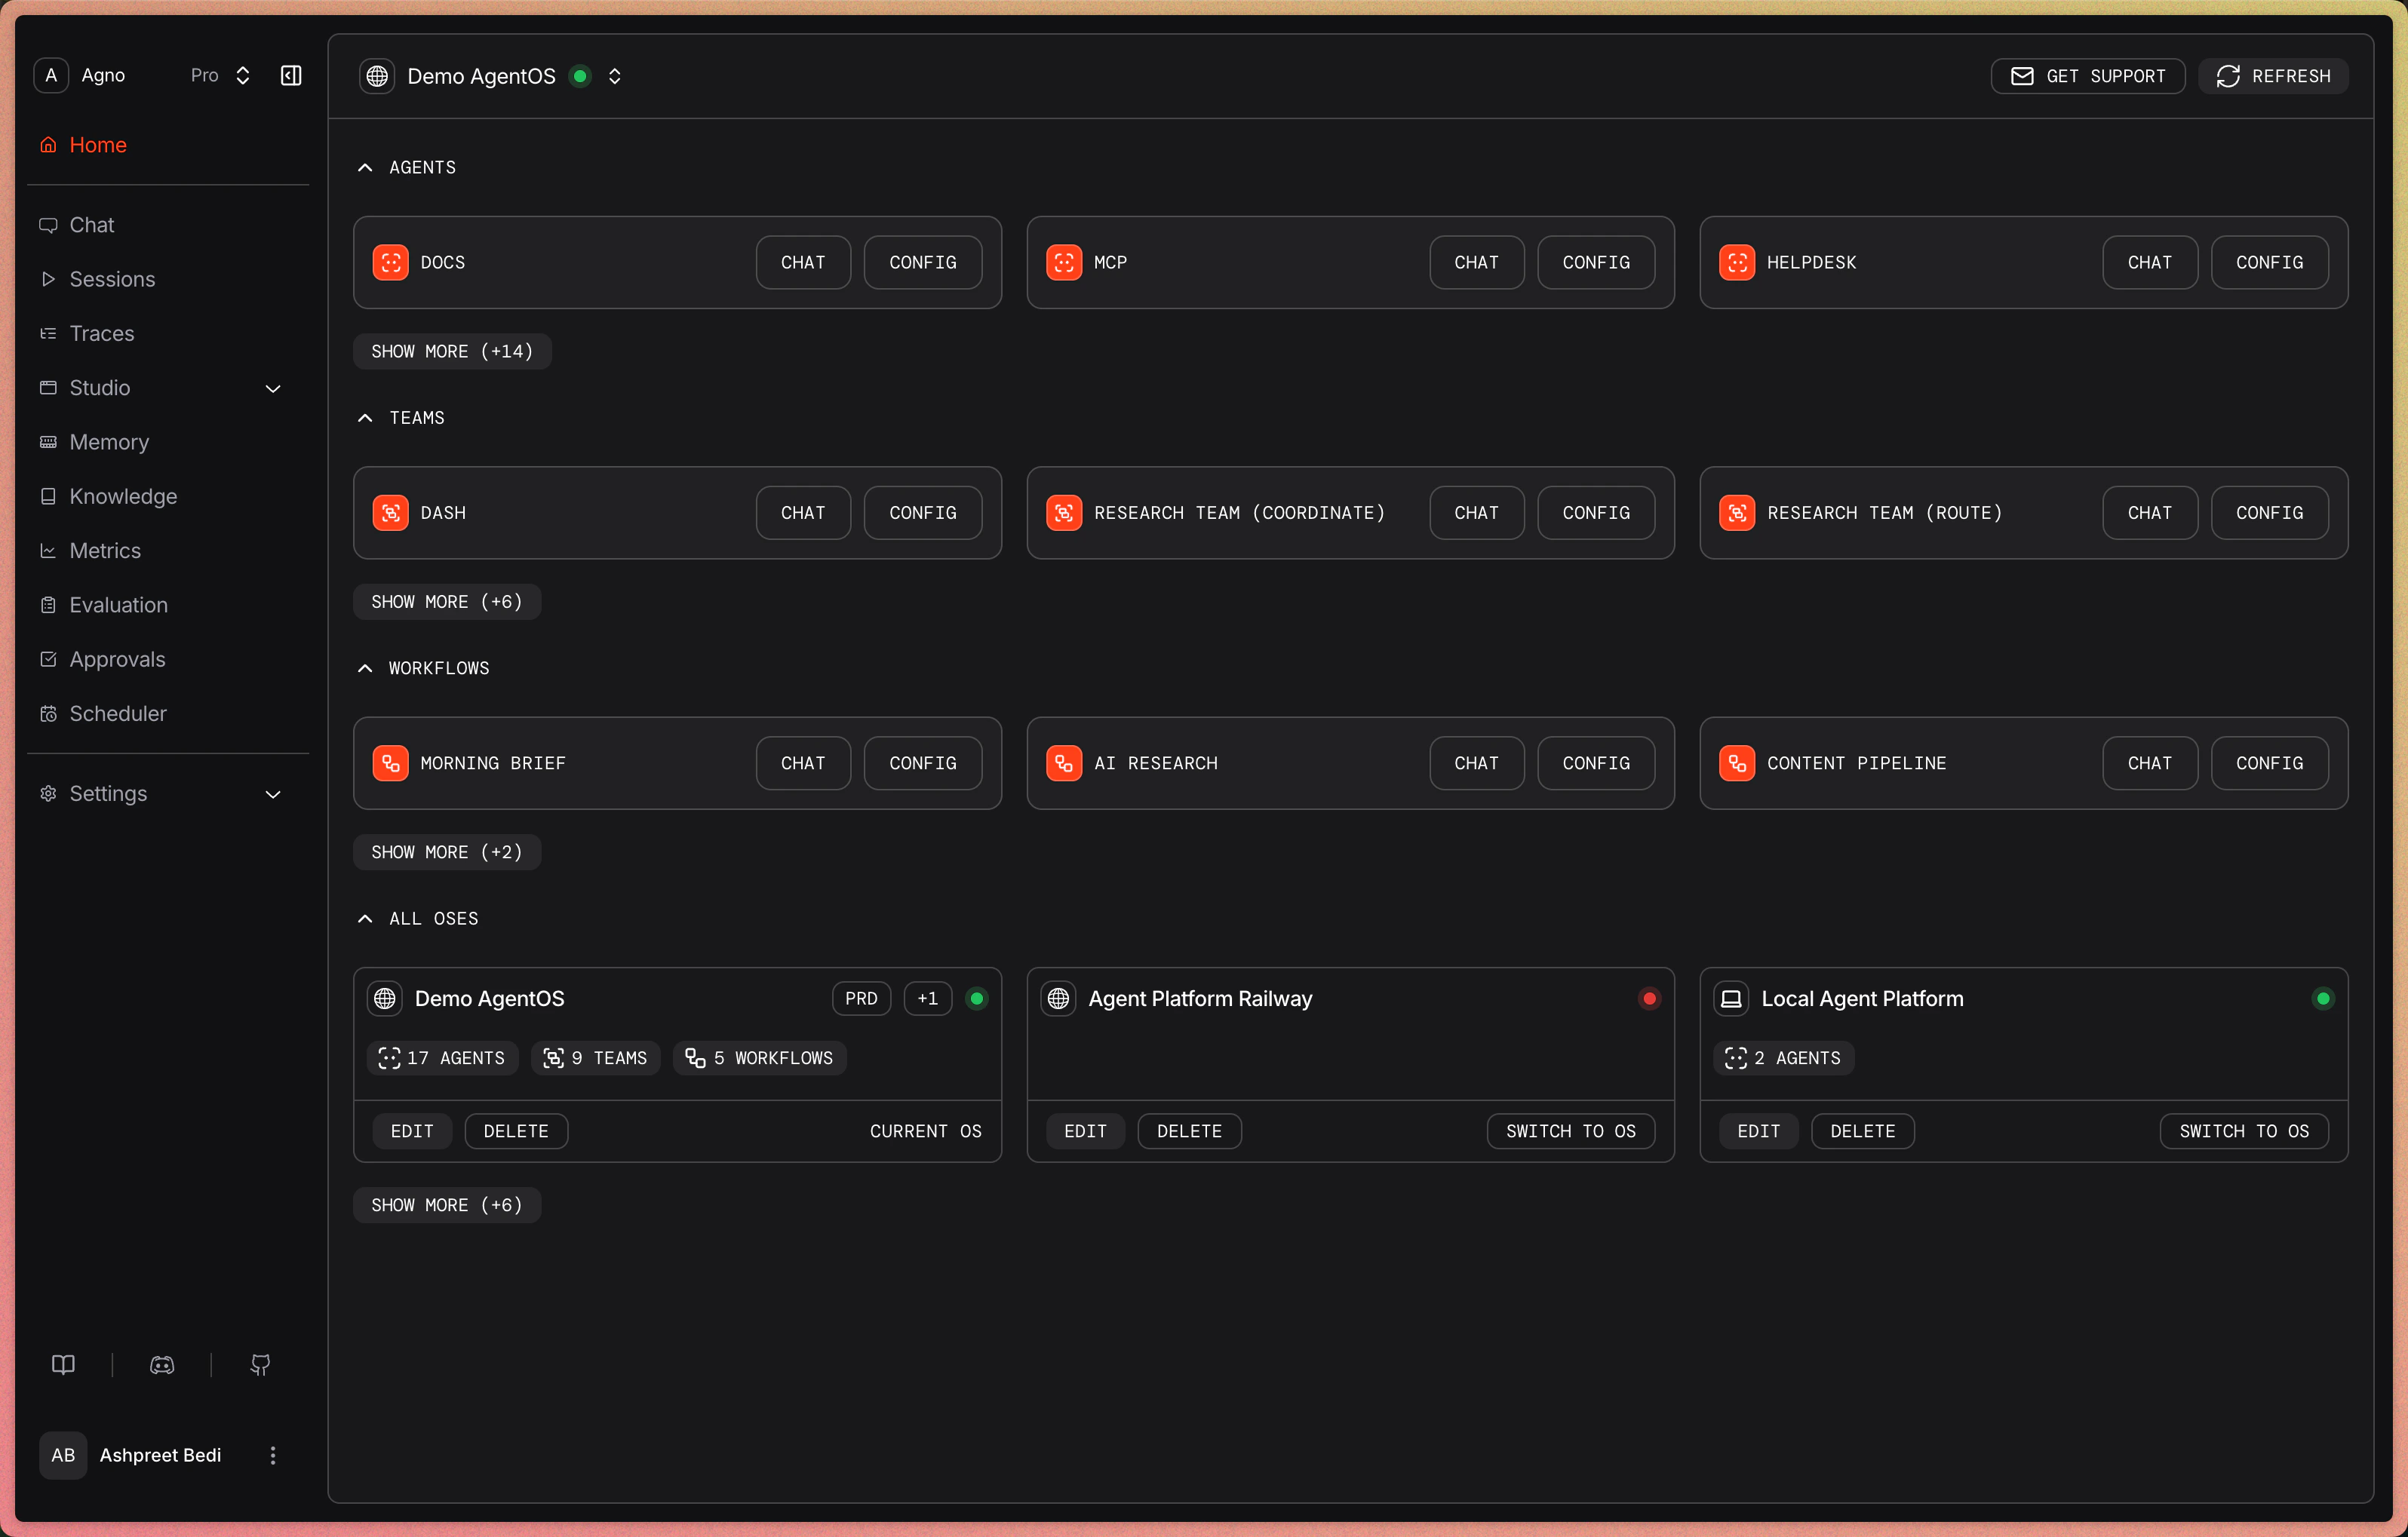Viewport: 2408px width, 1537px height.
Task: Open the documentation book icon
Action: point(63,1365)
